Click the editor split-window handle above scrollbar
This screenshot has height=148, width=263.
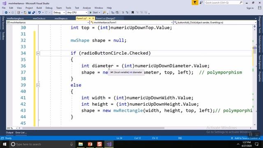pos(255,26)
